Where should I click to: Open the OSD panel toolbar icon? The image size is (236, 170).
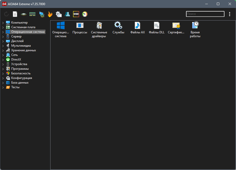point(76,14)
